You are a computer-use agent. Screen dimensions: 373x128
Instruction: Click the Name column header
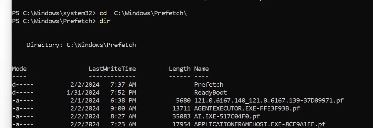point(201,69)
